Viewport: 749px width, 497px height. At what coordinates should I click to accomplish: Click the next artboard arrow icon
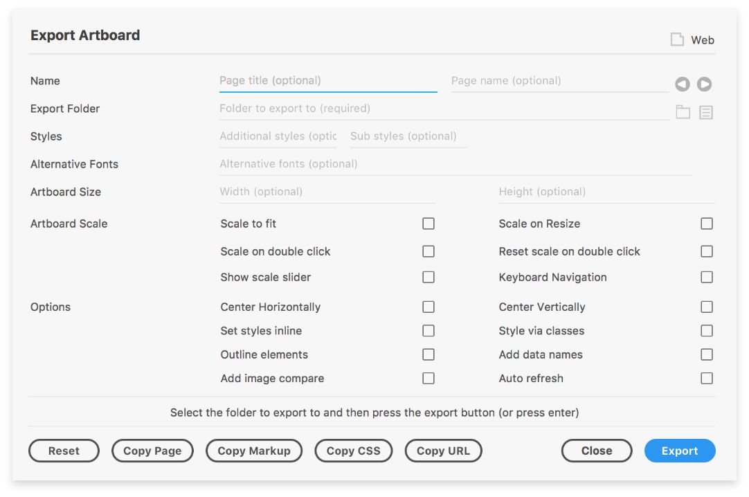coord(704,84)
